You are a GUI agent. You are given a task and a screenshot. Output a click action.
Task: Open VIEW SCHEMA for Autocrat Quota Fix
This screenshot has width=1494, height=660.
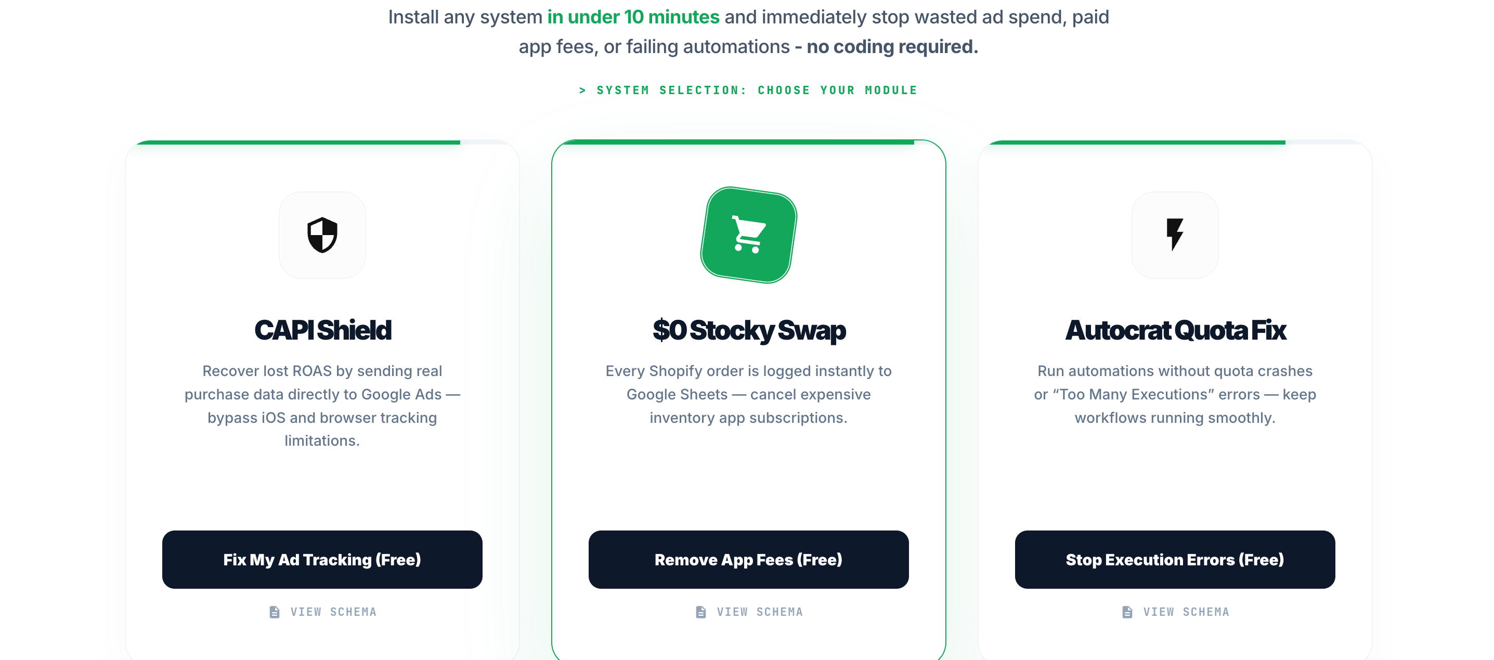tap(1186, 611)
